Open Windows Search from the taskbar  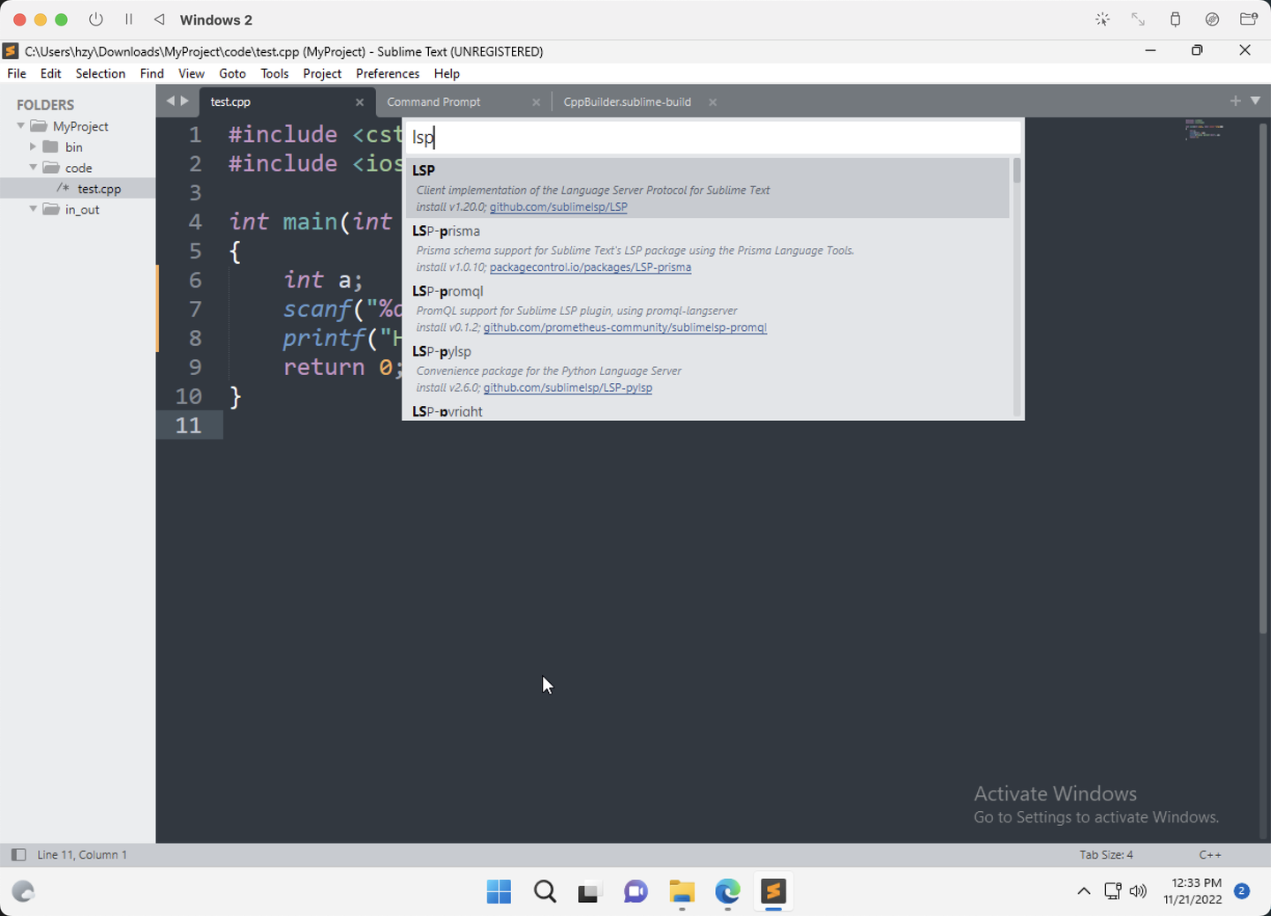tap(545, 891)
